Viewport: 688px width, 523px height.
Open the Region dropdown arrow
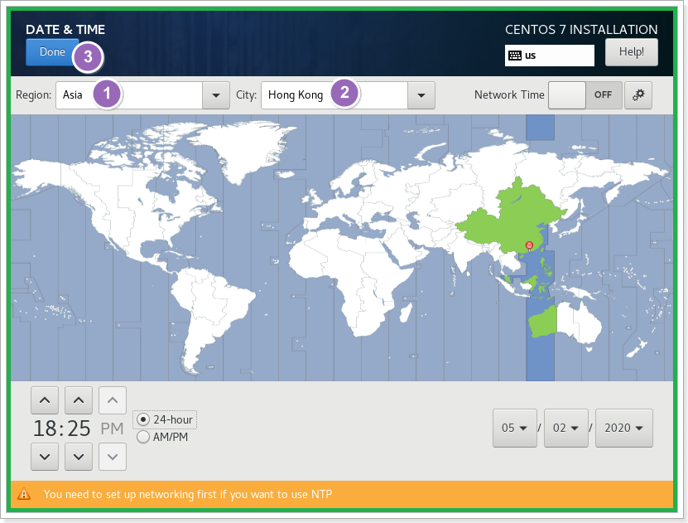click(x=216, y=95)
